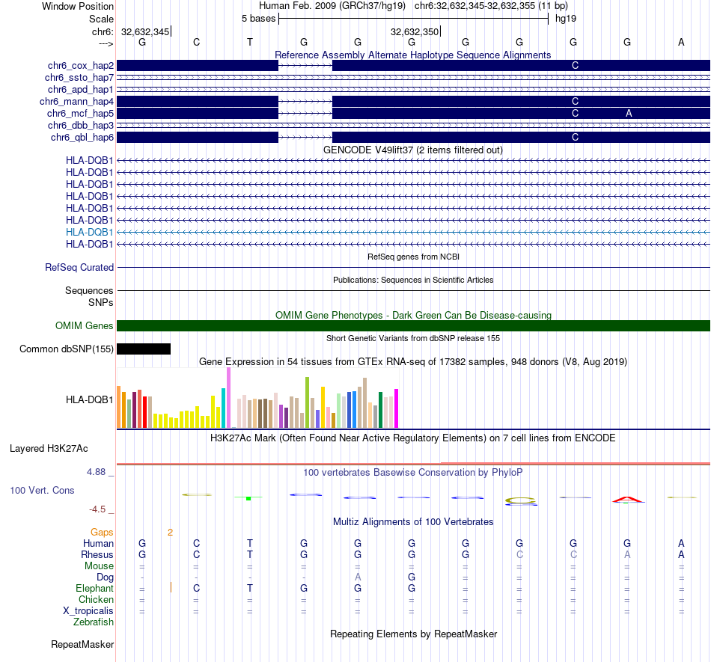This screenshot has width=711, height=662.
Task: Click the C mismatch in chr6_cox_hap2 row
Action: pos(575,66)
